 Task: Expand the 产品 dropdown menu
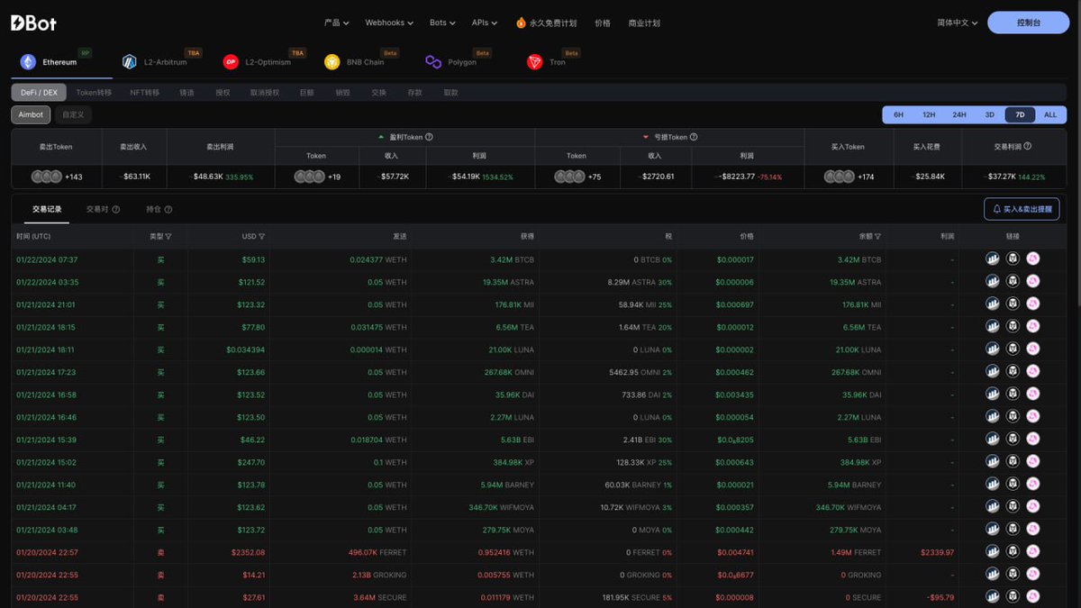[336, 23]
